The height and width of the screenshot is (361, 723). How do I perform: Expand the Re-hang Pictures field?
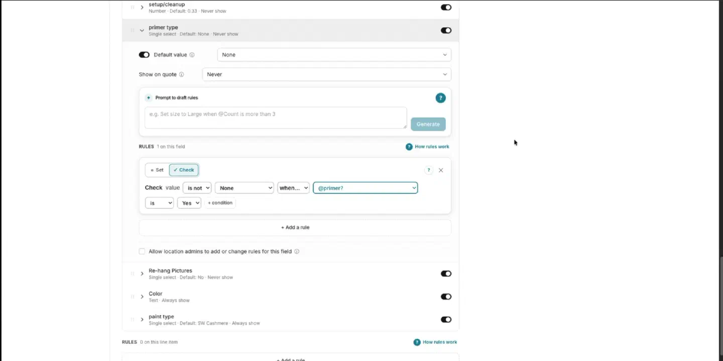click(142, 274)
